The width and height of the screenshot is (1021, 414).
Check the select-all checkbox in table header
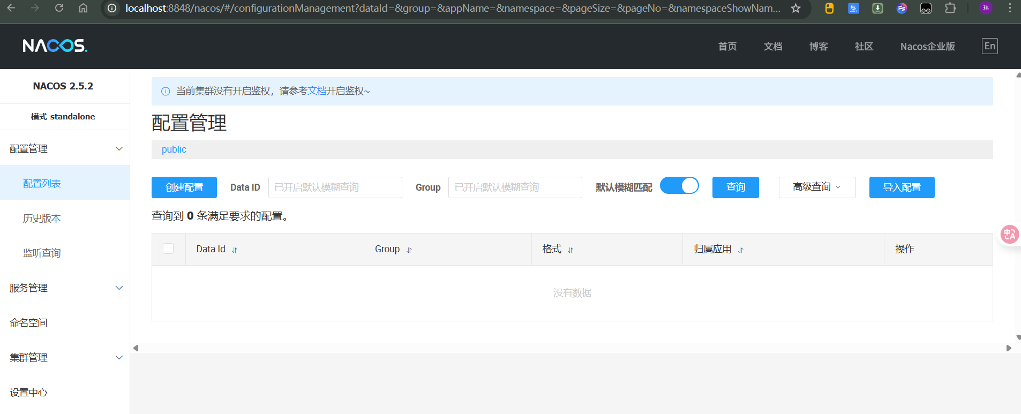coord(168,249)
